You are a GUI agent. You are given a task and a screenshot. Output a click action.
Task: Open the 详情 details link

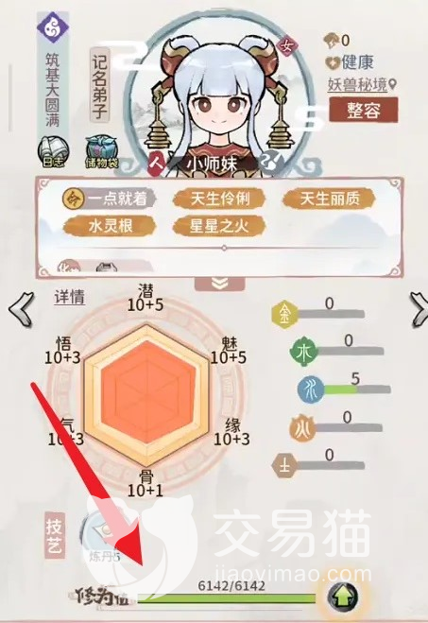pos(70,297)
